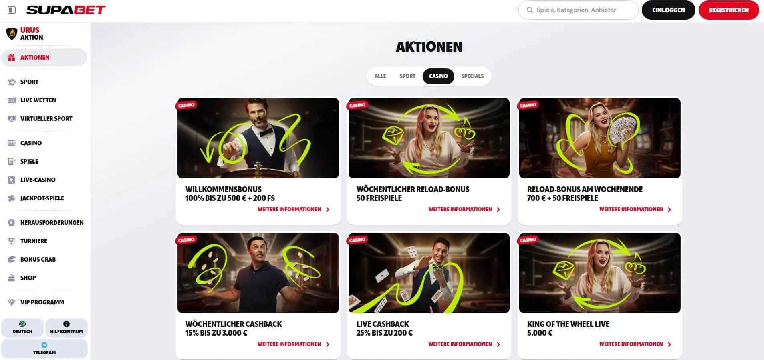Switch to the Specials promotions tab

click(x=472, y=76)
